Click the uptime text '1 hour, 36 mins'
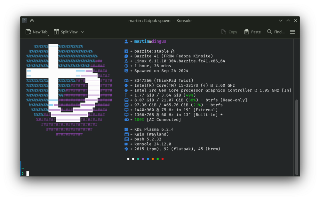 [x=153, y=66]
